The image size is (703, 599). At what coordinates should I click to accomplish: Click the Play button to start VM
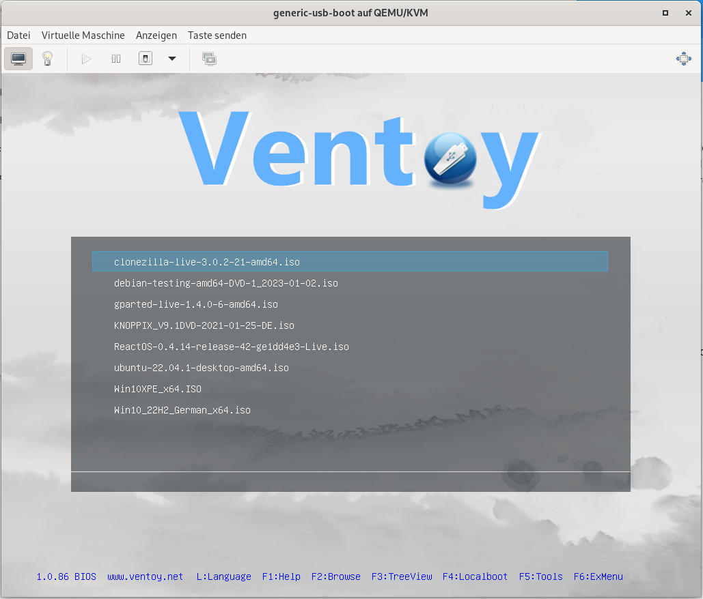(x=86, y=59)
